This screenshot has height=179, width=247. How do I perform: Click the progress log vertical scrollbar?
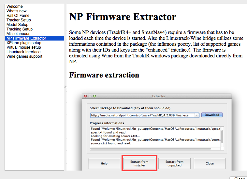tap(222, 137)
